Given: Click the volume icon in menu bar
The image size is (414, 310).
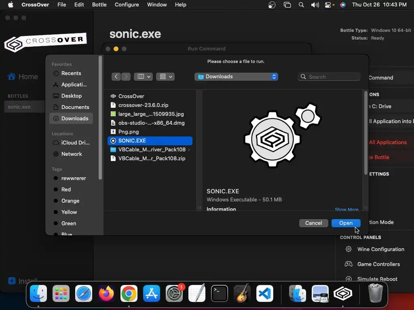Looking at the screenshot, I should (x=315, y=5).
